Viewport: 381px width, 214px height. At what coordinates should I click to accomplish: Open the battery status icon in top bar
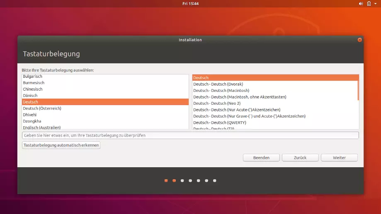click(369, 4)
